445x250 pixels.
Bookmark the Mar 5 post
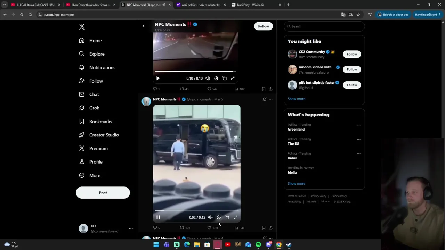(x=264, y=228)
